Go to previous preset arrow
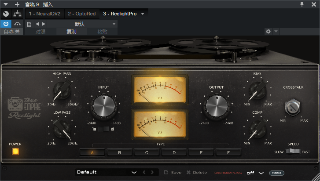The image size is (320, 181). [x=37, y=24]
